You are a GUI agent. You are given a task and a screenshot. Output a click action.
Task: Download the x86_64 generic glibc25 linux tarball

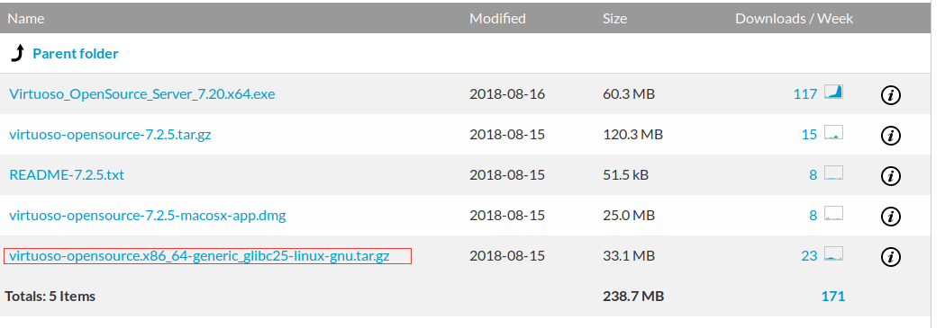[x=199, y=256]
